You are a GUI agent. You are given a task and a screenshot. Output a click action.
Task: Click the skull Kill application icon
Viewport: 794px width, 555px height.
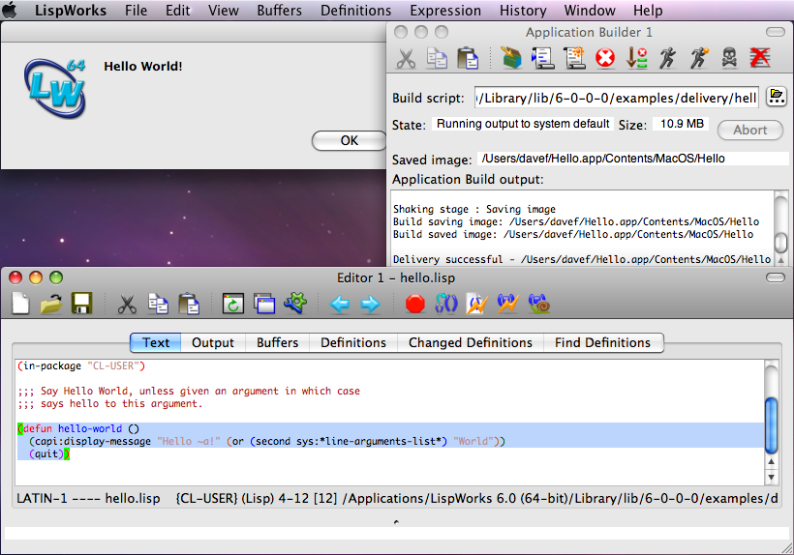click(x=729, y=58)
